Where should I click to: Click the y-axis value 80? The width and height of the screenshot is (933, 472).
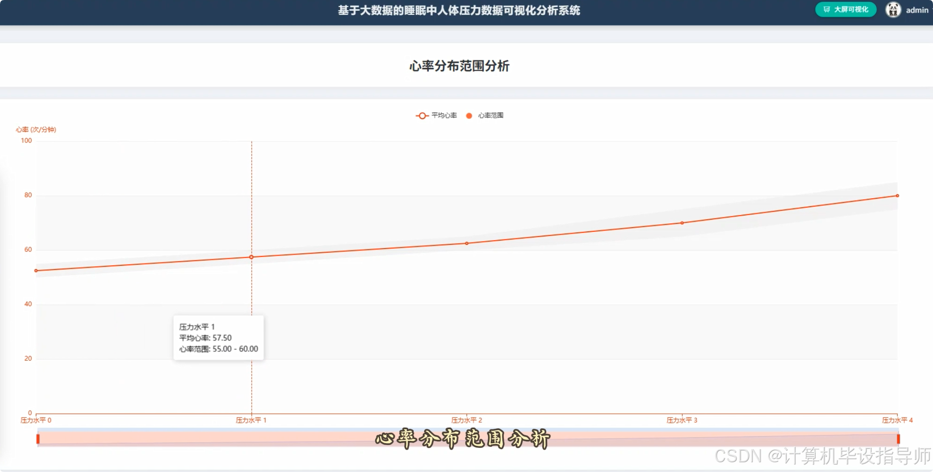click(x=28, y=195)
